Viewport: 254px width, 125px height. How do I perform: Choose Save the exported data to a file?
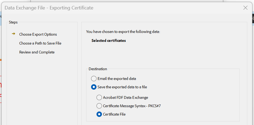click(94, 87)
